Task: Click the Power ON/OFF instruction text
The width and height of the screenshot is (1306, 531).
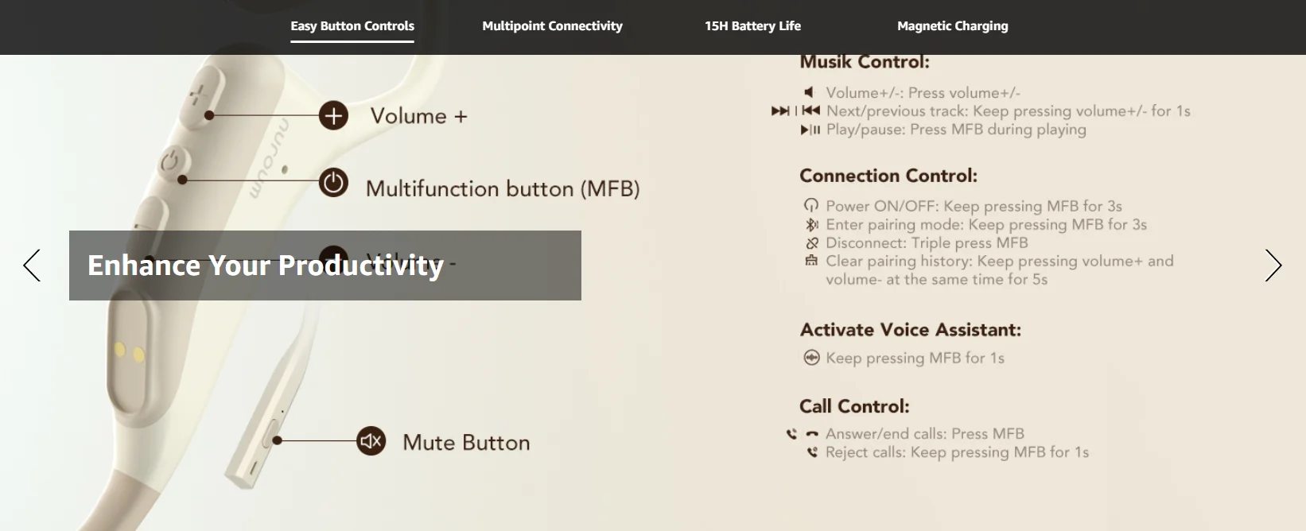Action: pos(974,207)
